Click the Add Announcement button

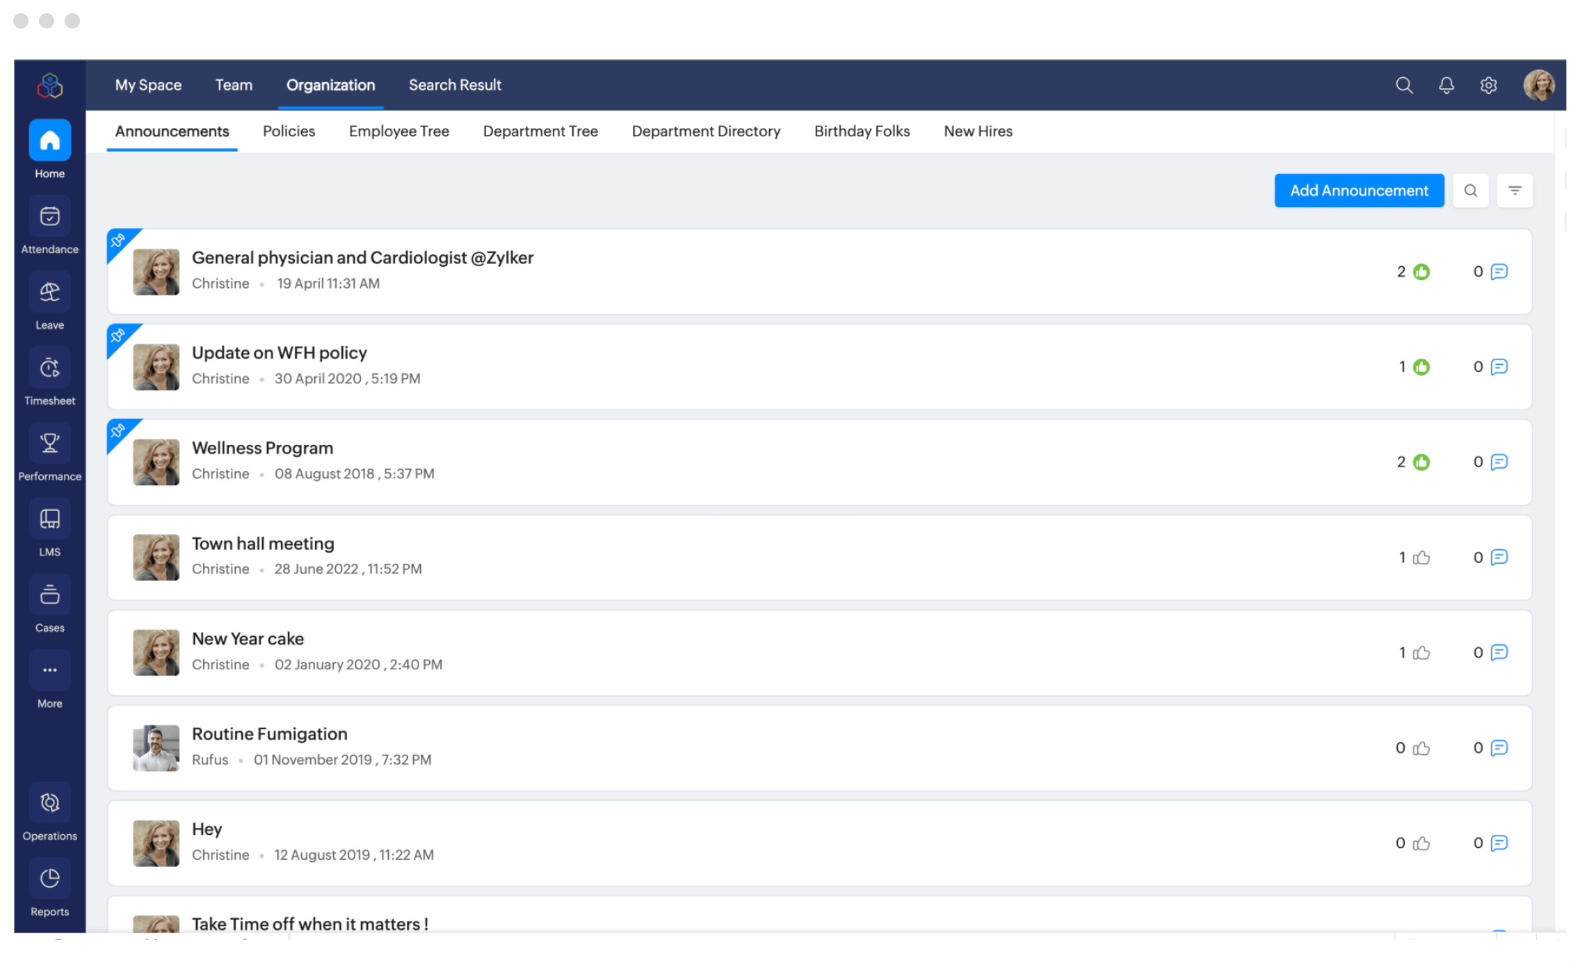pos(1359,190)
